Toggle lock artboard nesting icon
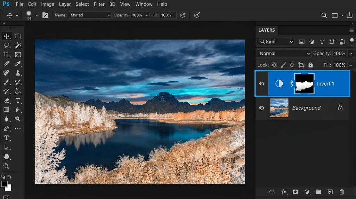 pyautogui.click(x=301, y=65)
